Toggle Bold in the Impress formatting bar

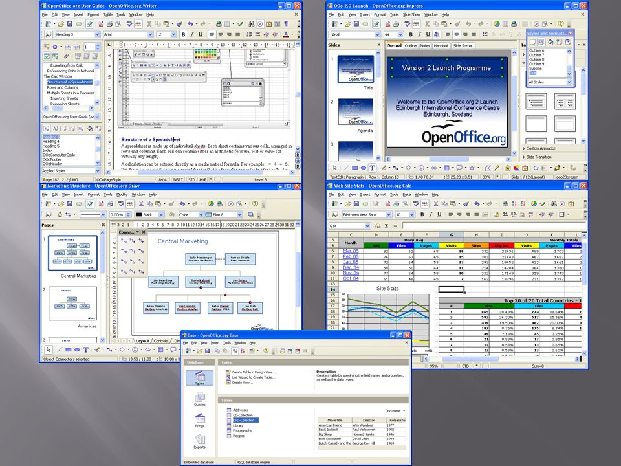point(411,34)
